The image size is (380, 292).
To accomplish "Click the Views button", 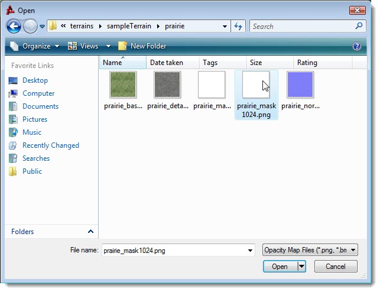I will pyautogui.click(x=83, y=46).
